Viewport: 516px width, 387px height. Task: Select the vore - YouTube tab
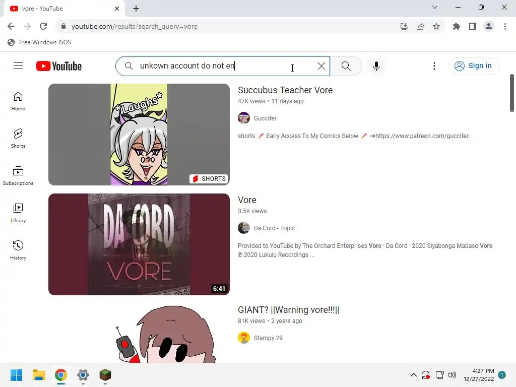64,9
